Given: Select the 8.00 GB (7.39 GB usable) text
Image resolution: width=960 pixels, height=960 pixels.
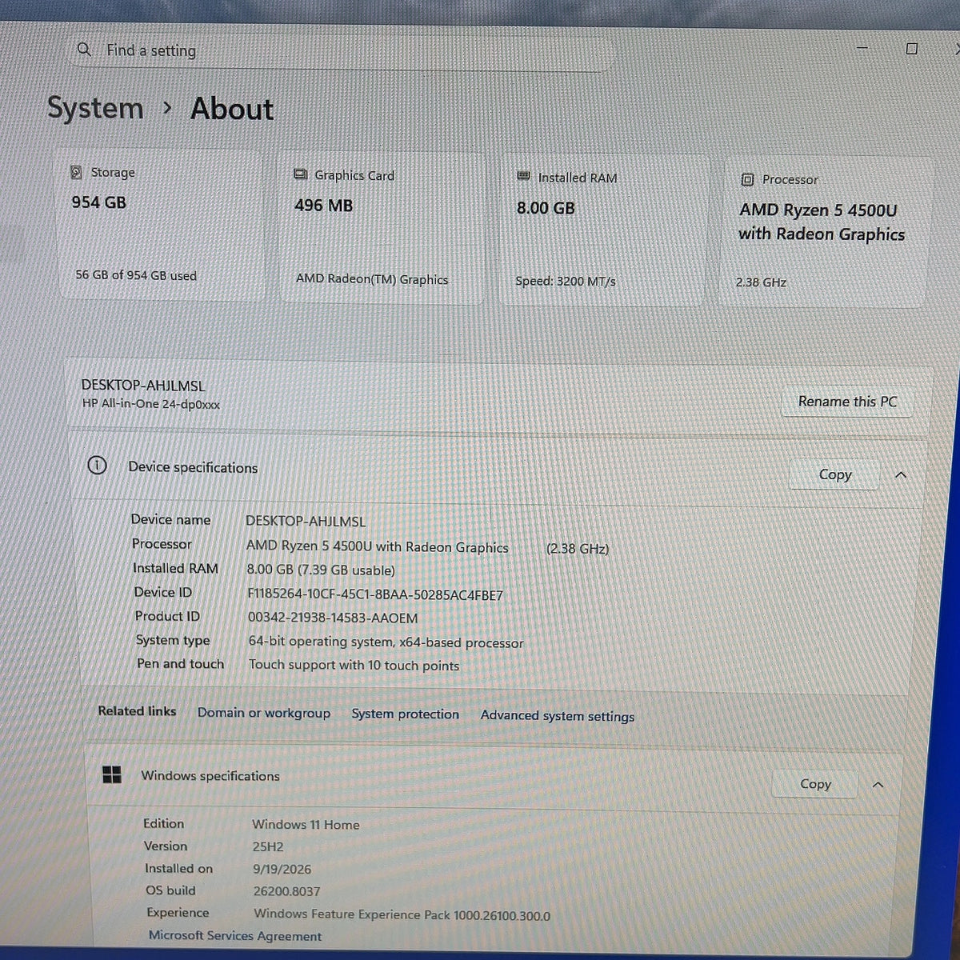Looking at the screenshot, I should coord(321,570).
